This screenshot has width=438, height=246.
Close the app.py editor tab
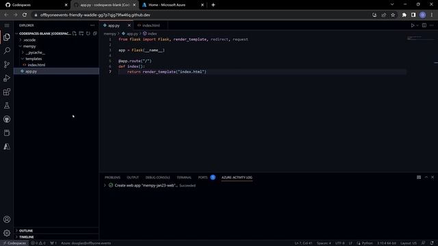(x=129, y=25)
